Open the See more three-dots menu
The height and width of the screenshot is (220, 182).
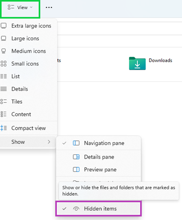pyautogui.click(x=49, y=7)
